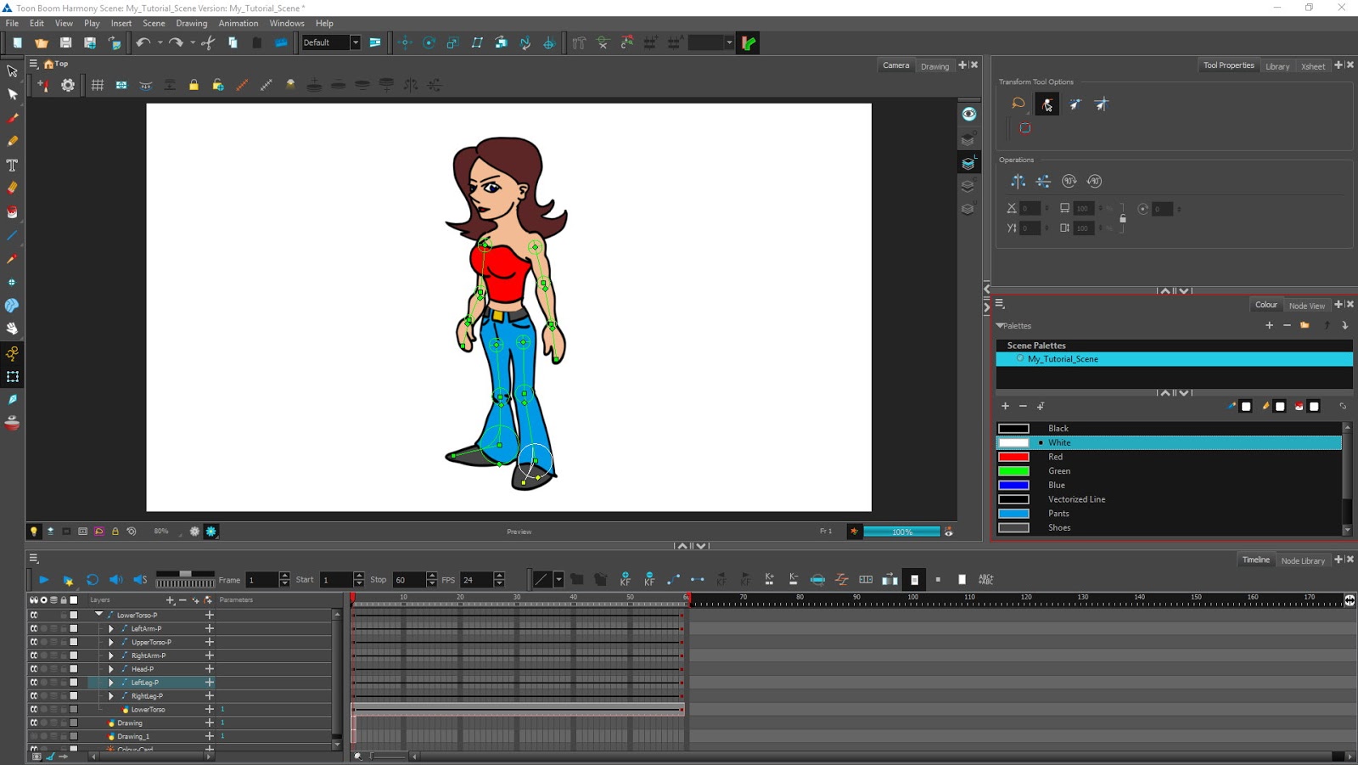
Task: Click the add palette plus button
Action: (x=1269, y=325)
